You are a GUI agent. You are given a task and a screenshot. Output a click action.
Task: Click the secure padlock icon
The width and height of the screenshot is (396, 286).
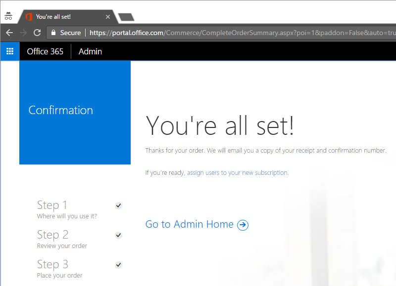point(53,33)
